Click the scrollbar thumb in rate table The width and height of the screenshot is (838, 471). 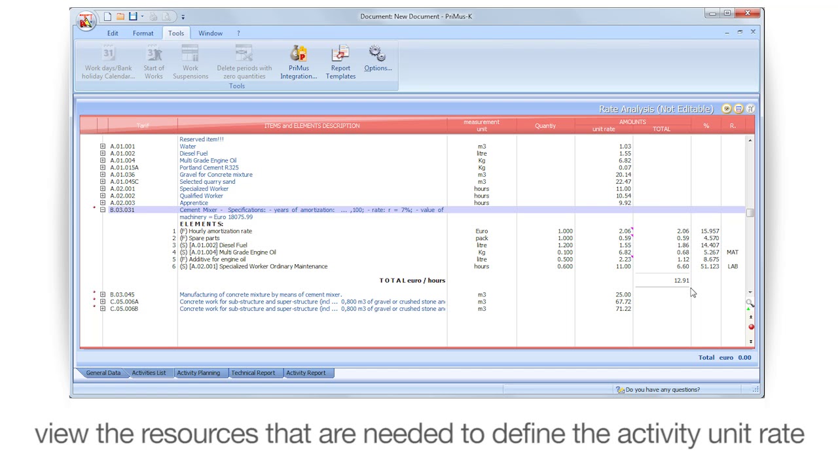click(x=750, y=213)
